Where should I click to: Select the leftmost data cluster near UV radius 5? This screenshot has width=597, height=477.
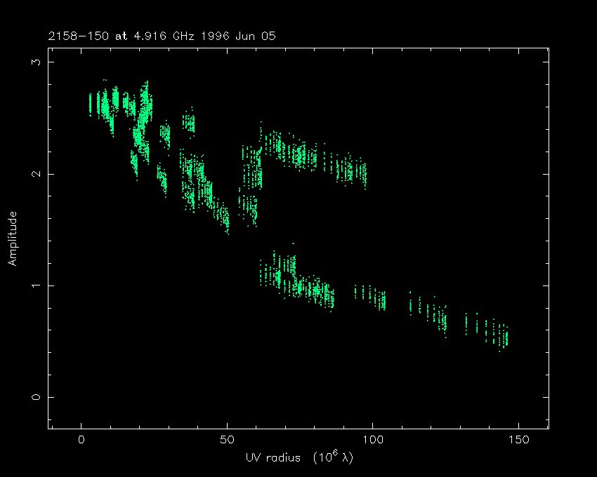click(x=91, y=104)
